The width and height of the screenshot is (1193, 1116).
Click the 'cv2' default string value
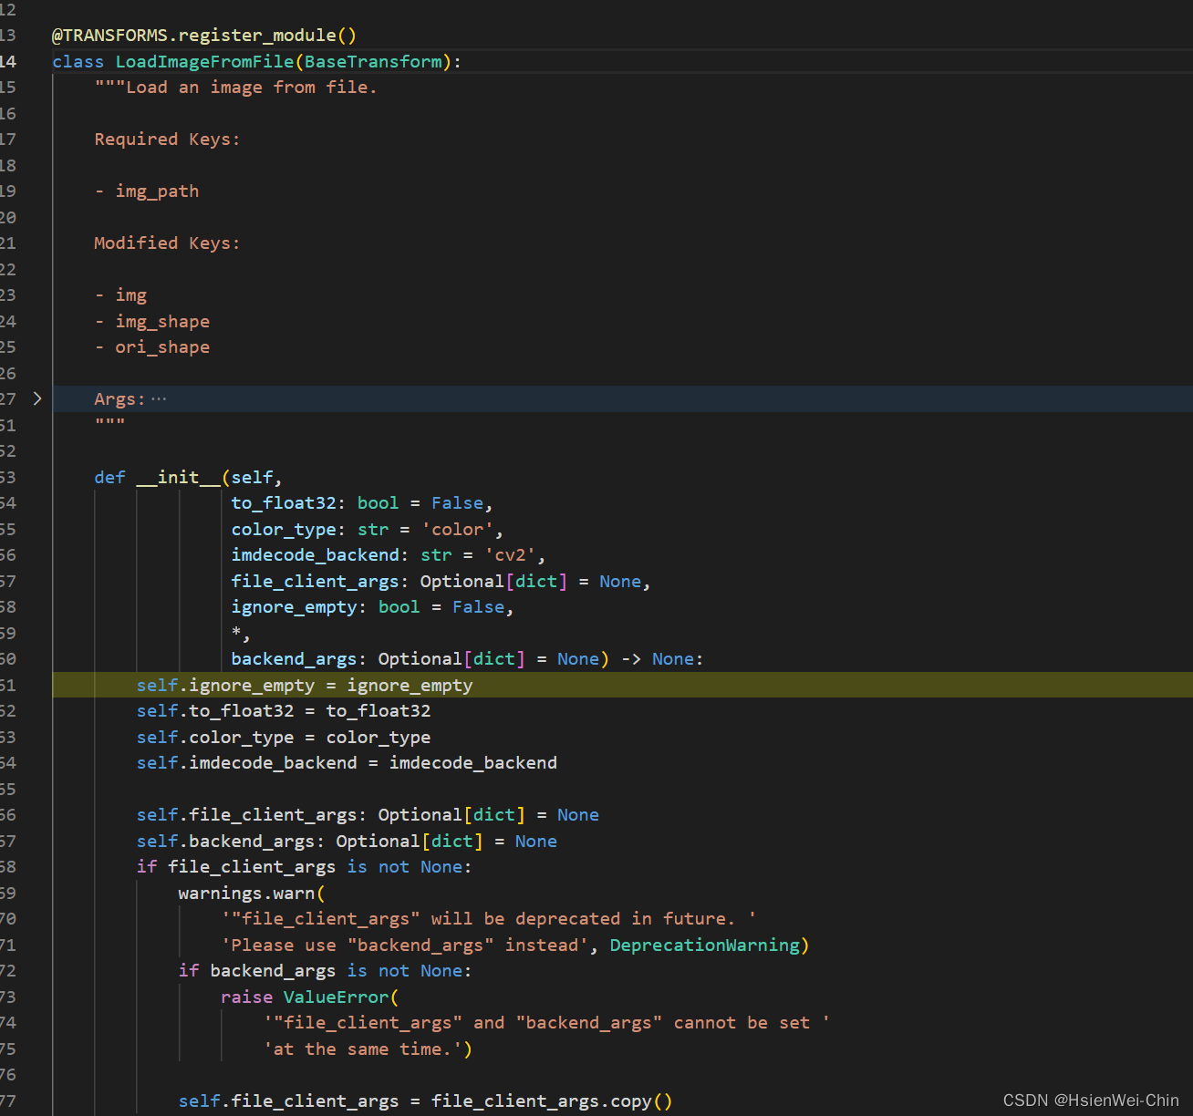coord(510,555)
